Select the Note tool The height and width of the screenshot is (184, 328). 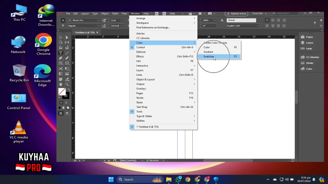[x=61, y=79]
